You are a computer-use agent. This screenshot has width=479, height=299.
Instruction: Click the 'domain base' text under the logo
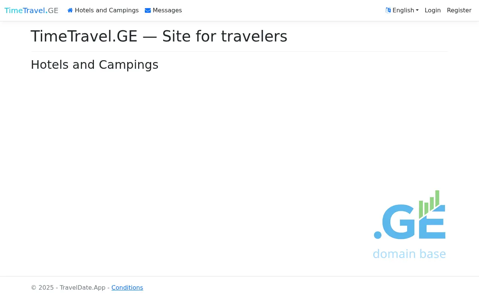coord(409,254)
